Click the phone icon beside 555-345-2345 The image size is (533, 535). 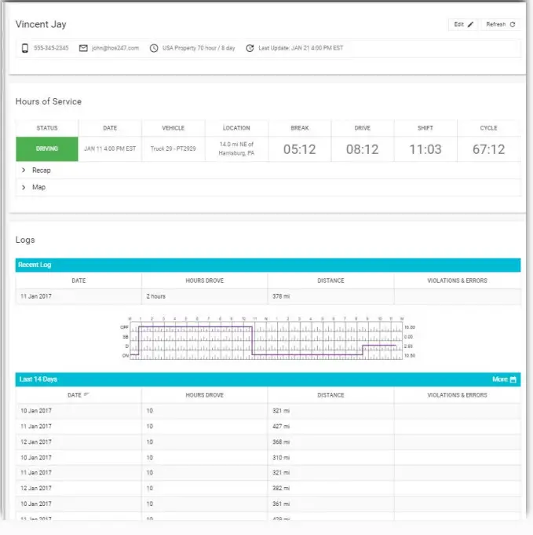(25, 48)
